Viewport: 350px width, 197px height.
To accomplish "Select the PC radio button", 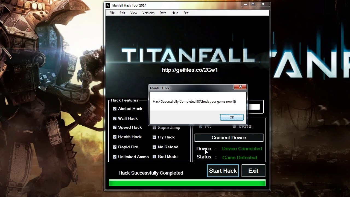I will click(201, 127).
